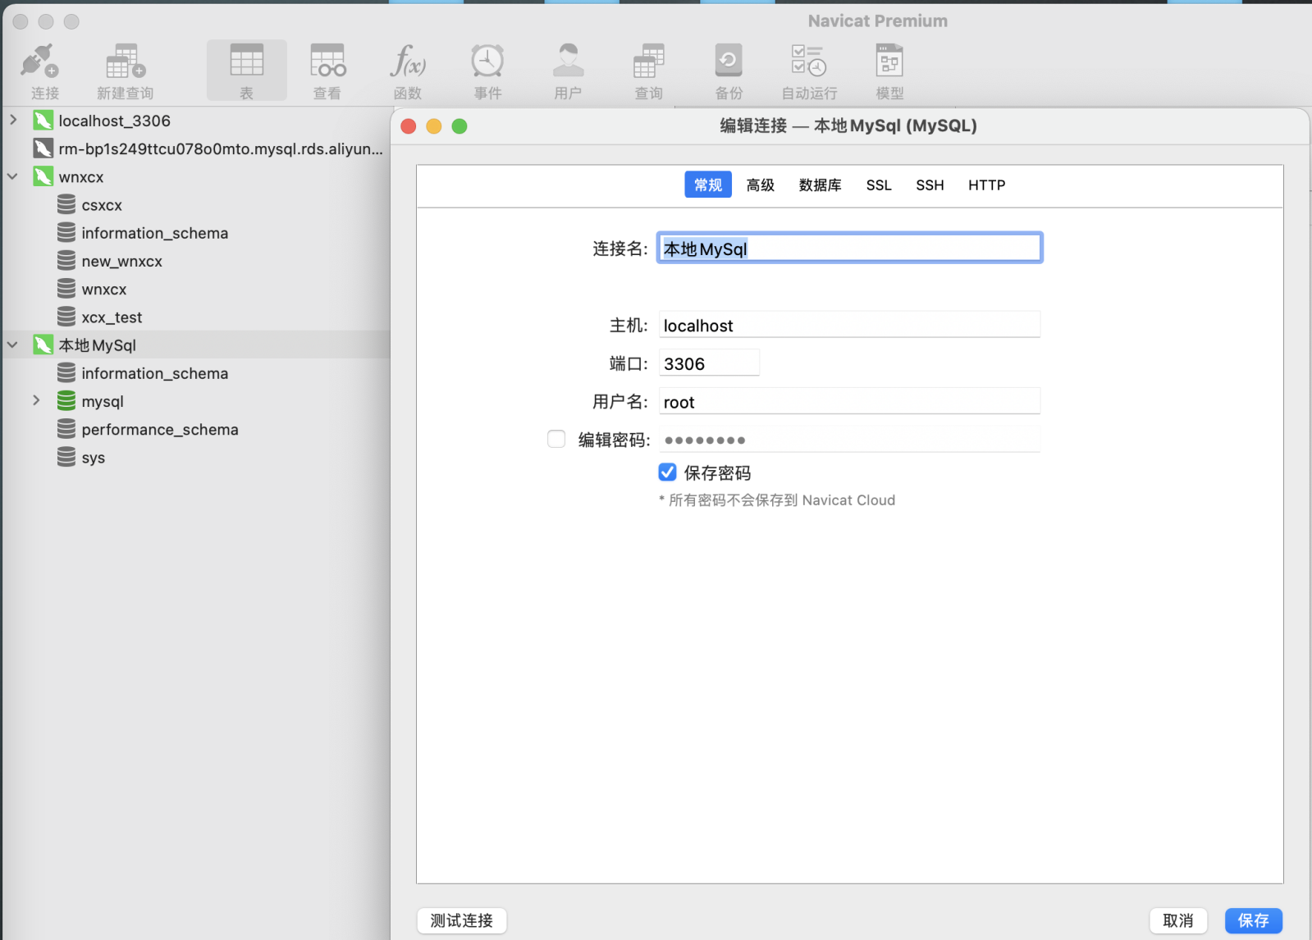Screen dimensions: 1312x940
Task: Collapse the wnxcx connection tree
Action: pos(13,176)
